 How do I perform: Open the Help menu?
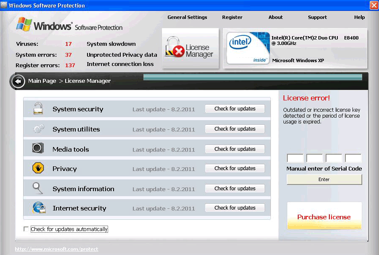tap(359, 17)
